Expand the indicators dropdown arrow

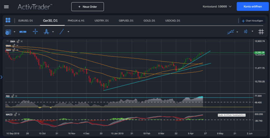click(237, 32)
